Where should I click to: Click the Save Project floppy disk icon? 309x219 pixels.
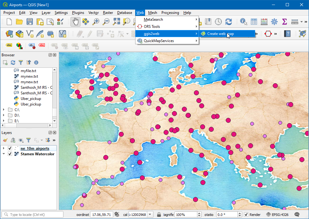point(29,22)
